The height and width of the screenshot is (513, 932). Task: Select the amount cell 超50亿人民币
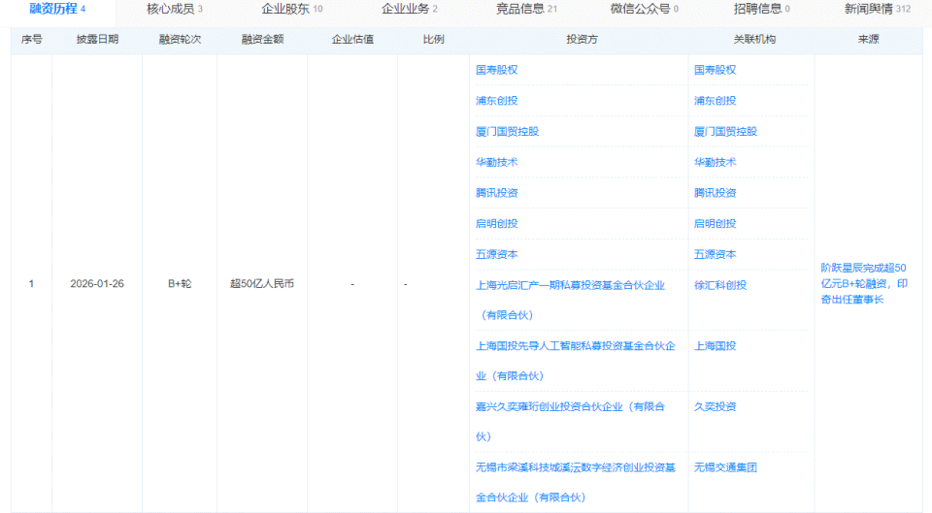tap(262, 284)
